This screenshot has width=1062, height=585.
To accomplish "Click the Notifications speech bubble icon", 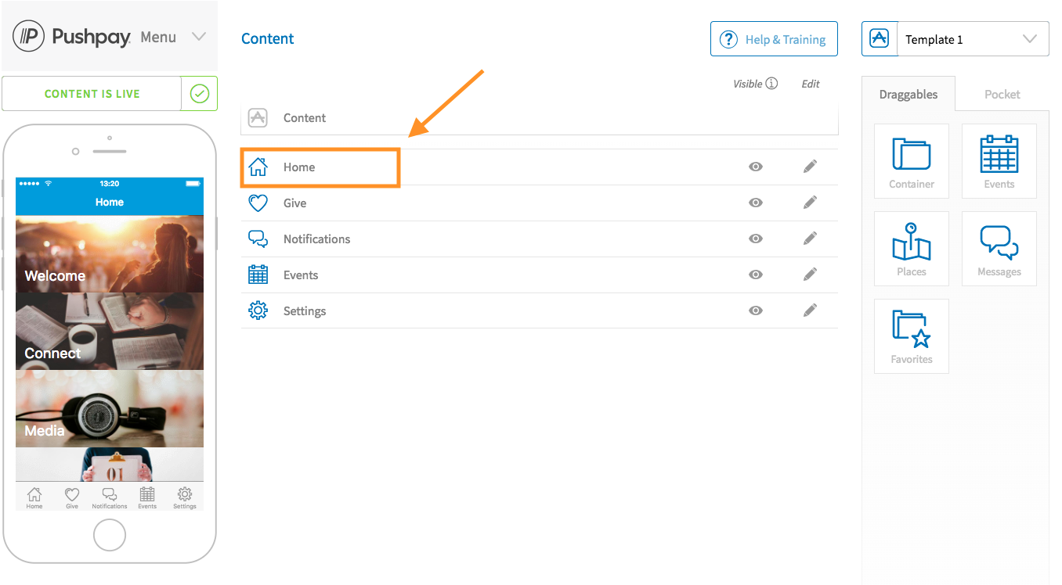I will pos(258,239).
